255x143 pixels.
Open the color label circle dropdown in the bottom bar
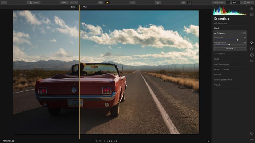coord(96,141)
